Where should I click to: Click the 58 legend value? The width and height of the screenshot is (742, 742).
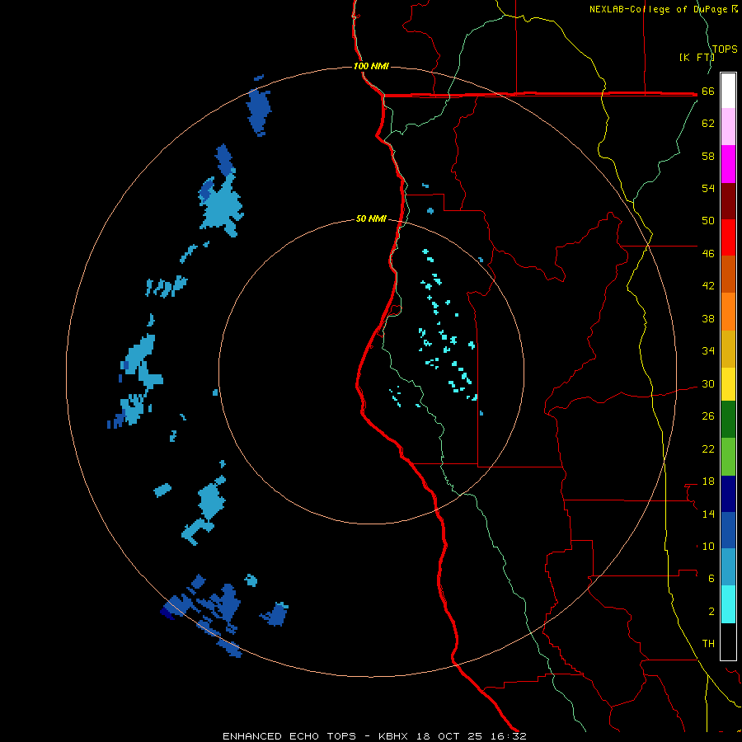pos(708,156)
